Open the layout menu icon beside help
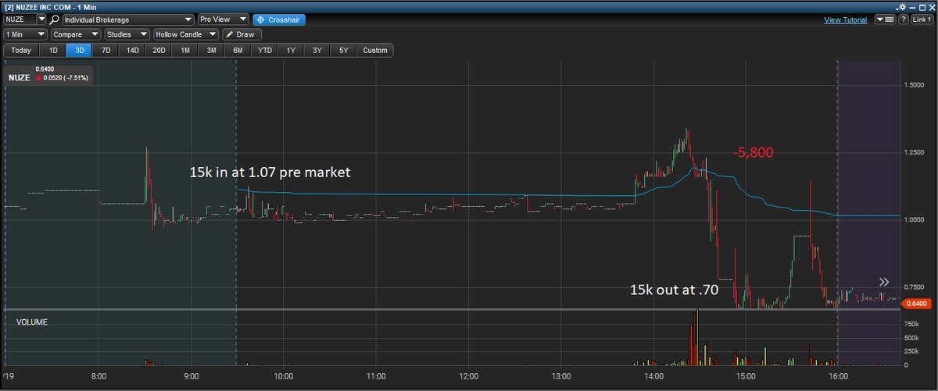 (886, 19)
